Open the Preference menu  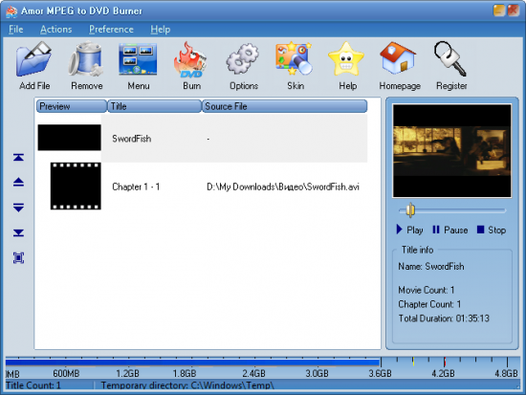click(x=111, y=30)
